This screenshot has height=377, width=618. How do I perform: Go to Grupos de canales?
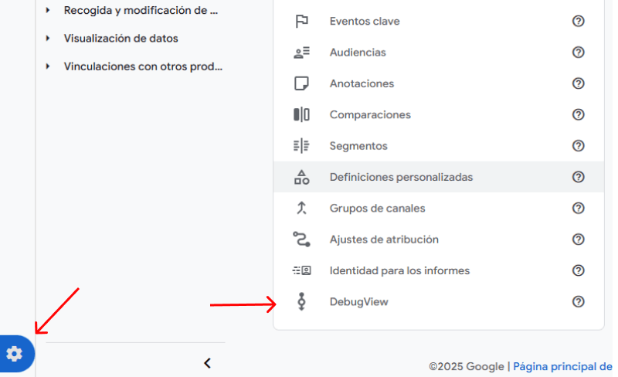click(439, 208)
